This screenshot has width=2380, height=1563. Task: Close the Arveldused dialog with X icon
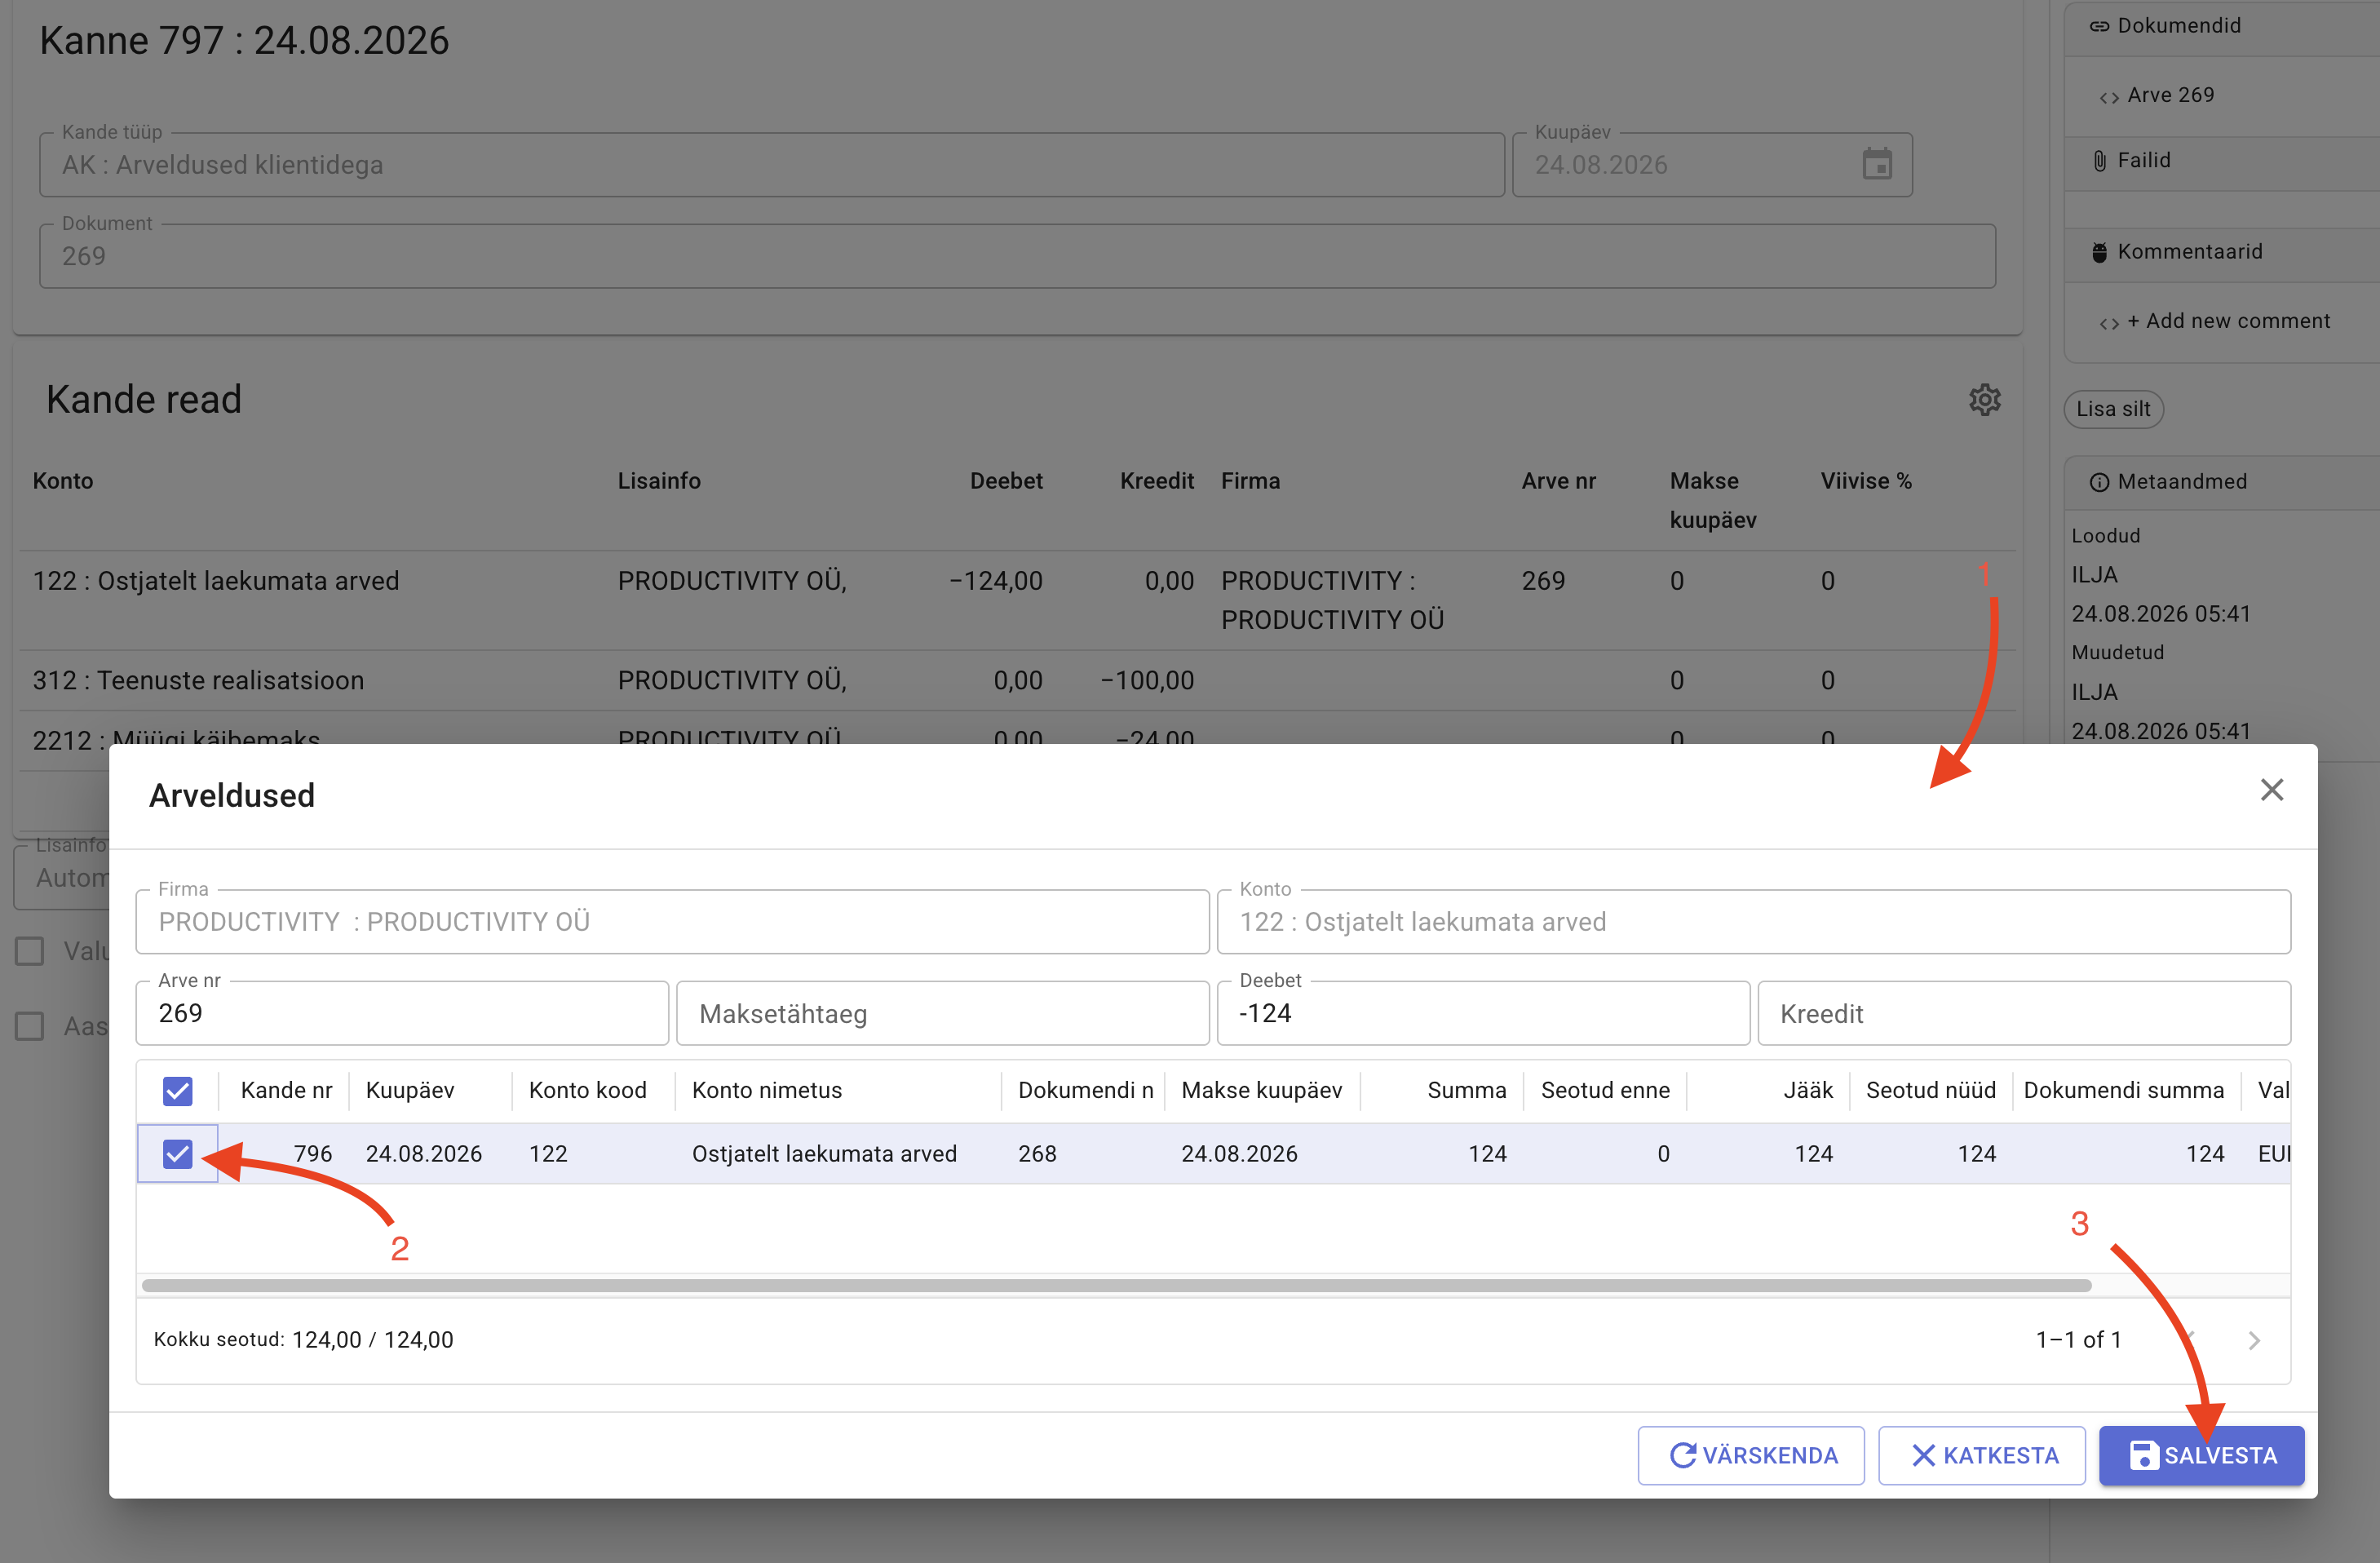2271,790
